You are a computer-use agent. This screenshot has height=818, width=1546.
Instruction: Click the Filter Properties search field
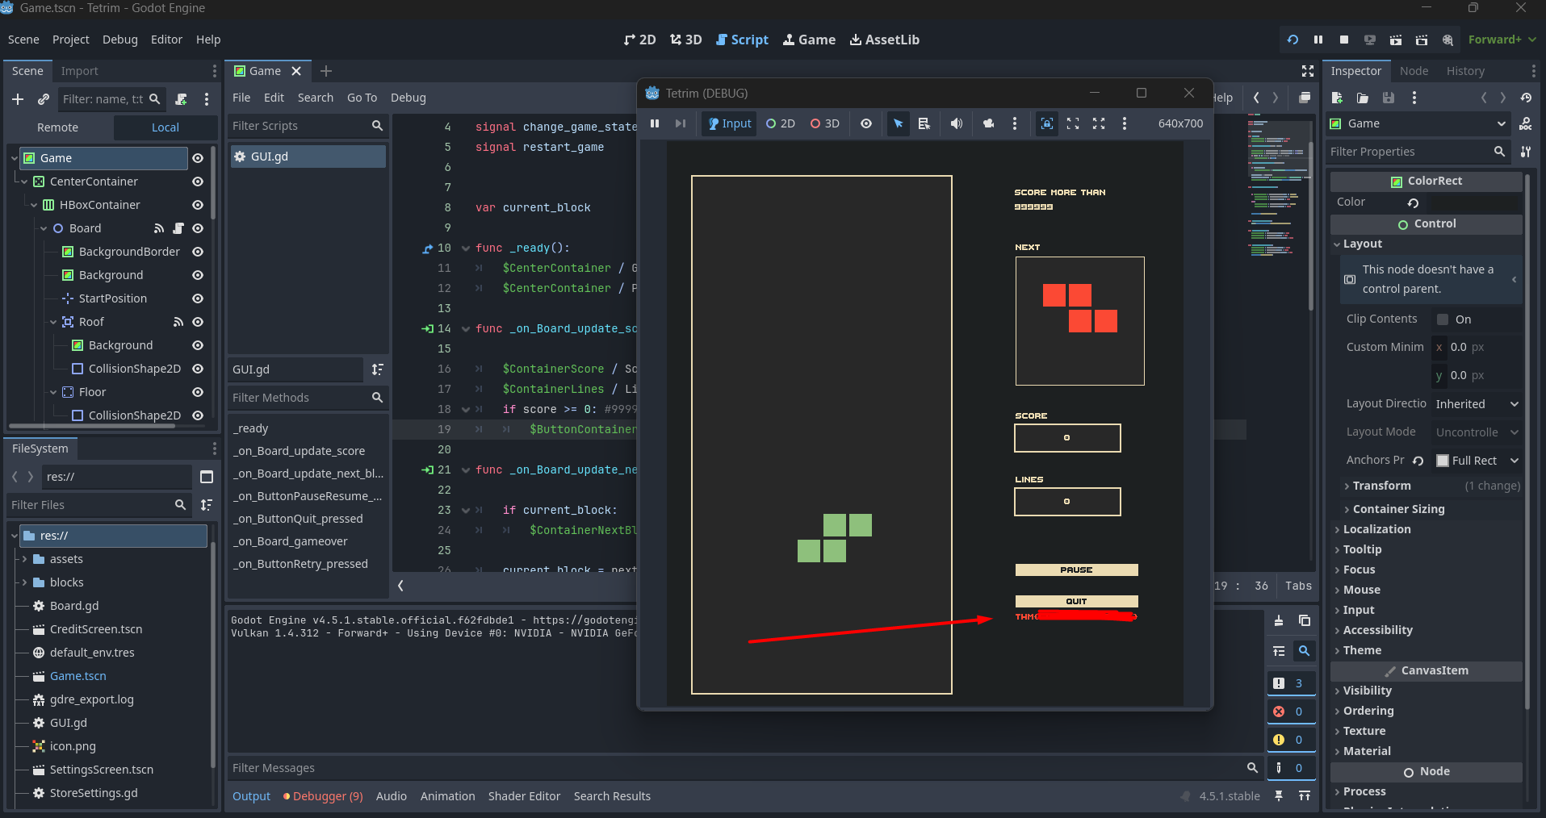pos(1408,152)
